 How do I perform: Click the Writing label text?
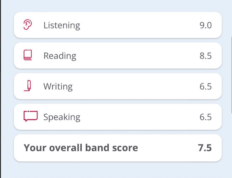click(58, 87)
